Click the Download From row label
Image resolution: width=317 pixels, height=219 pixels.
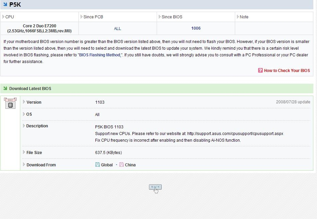(x=41, y=165)
